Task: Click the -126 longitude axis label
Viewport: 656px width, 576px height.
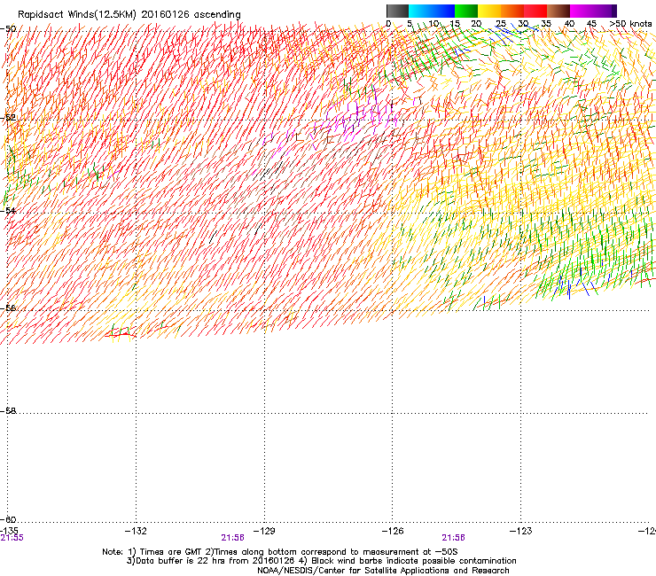Action: [393, 531]
